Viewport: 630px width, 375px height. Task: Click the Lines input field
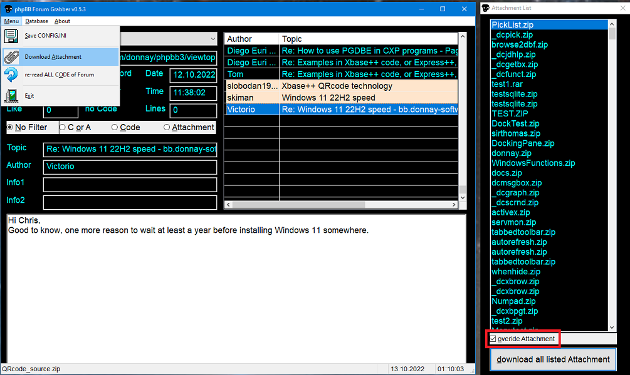[x=193, y=110]
